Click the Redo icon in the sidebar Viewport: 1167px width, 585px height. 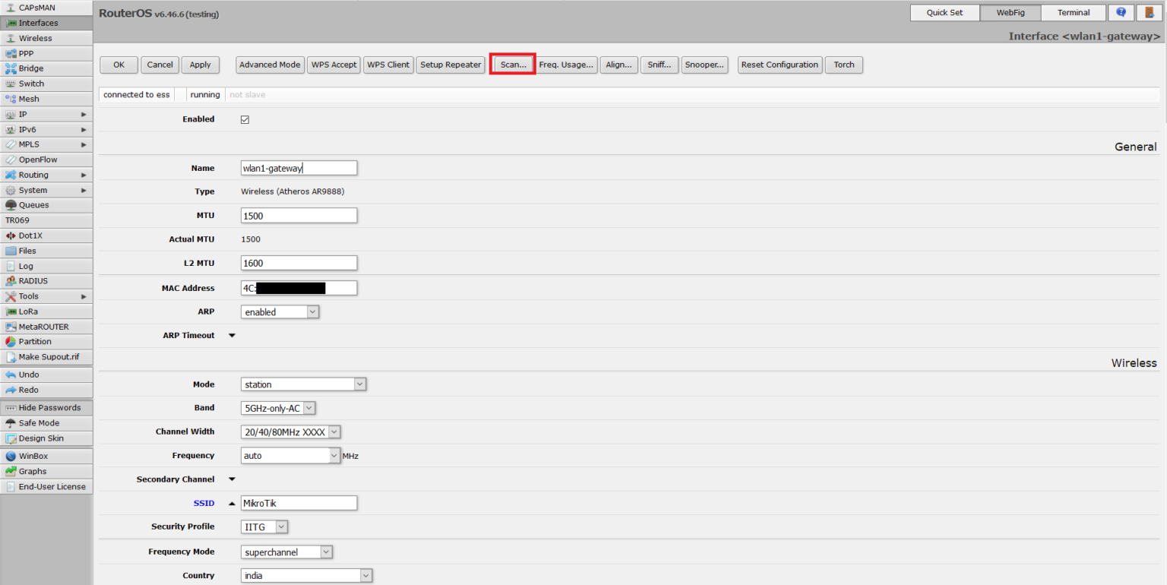coord(27,389)
